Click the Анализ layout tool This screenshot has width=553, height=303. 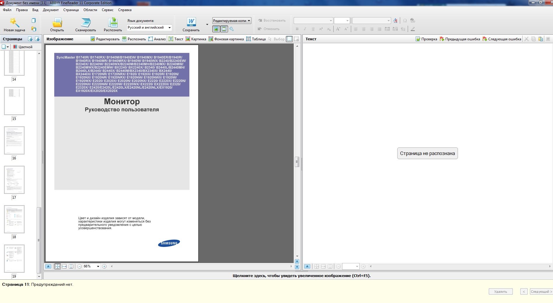point(157,39)
